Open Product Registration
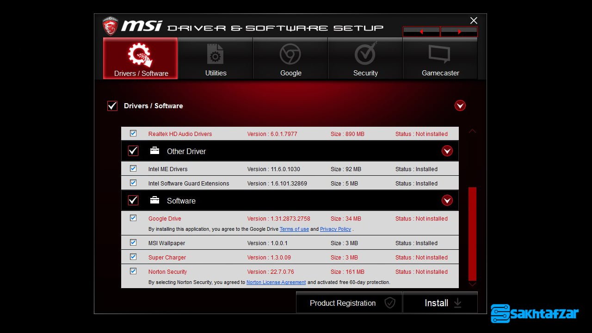Screen dimensions: 592x333 tap(349, 303)
